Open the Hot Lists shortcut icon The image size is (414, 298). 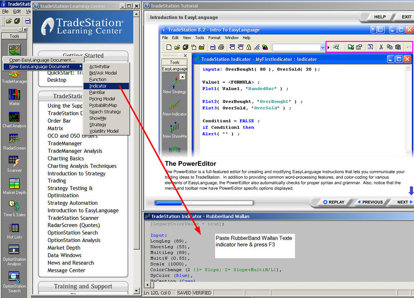click(x=14, y=228)
